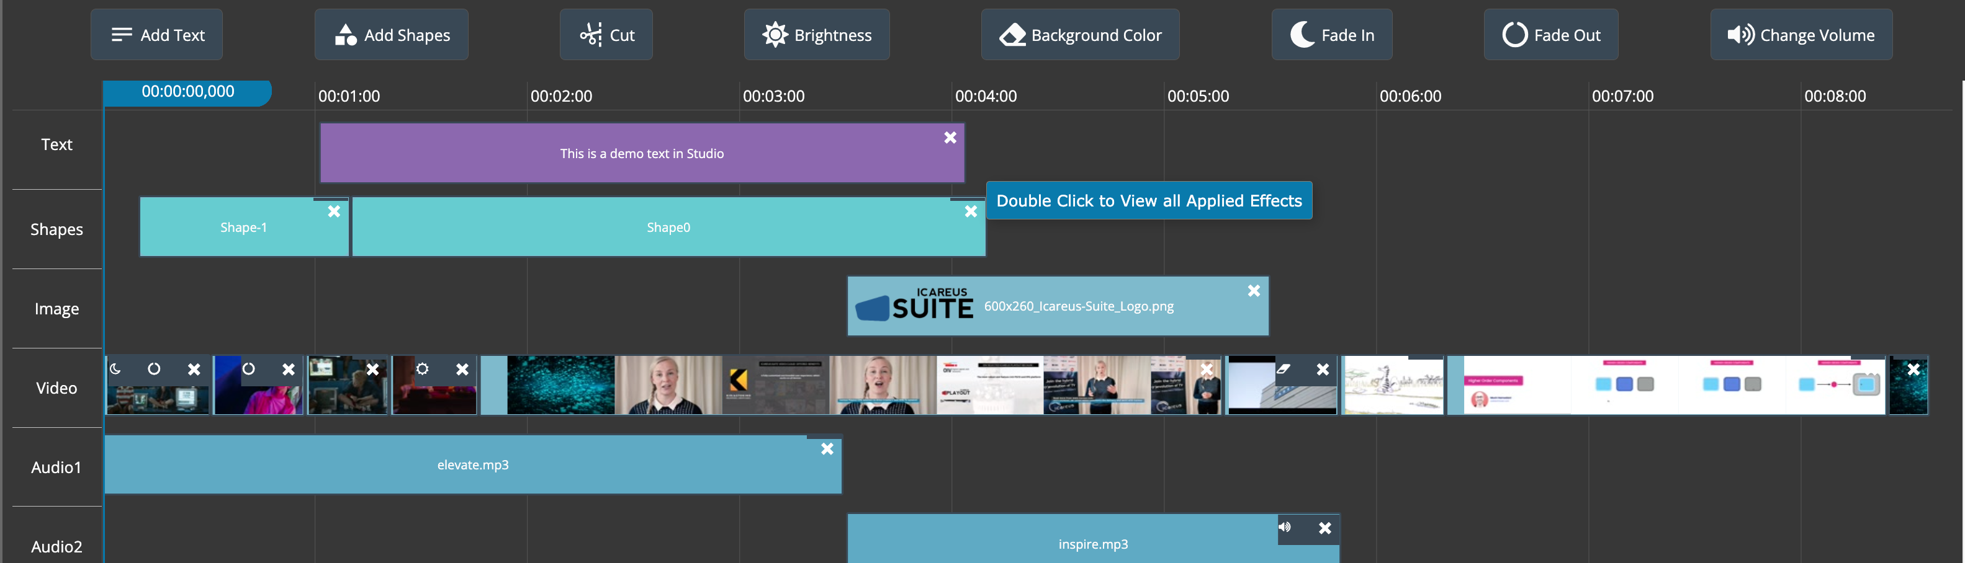Remove Shape-1 from the Shapes track
Screen dimensions: 1965x563
pos(334,211)
